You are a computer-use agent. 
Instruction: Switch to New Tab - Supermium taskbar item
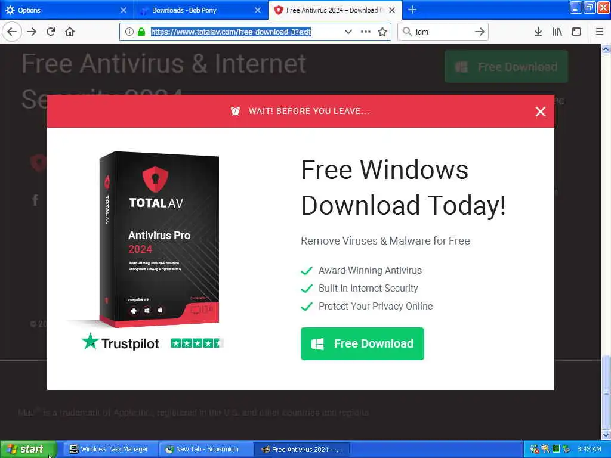click(x=206, y=450)
